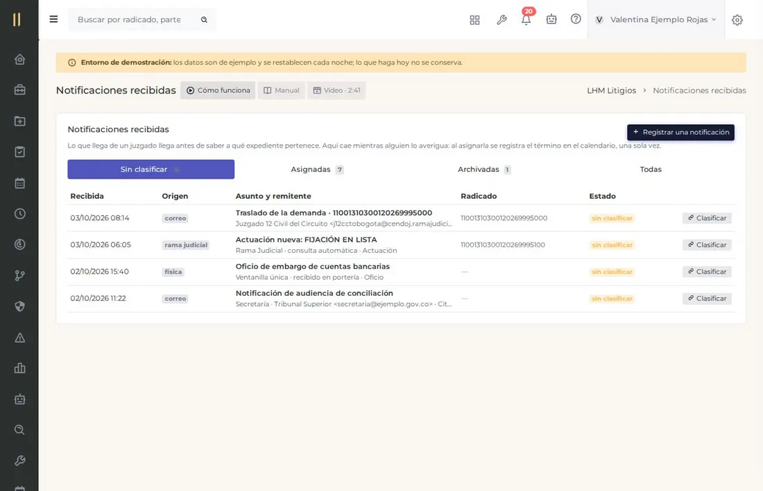The width and height of the screenshot is (763, 491).
Task: Click the search magnifier in search box
Action: click(x=204, y=19)
